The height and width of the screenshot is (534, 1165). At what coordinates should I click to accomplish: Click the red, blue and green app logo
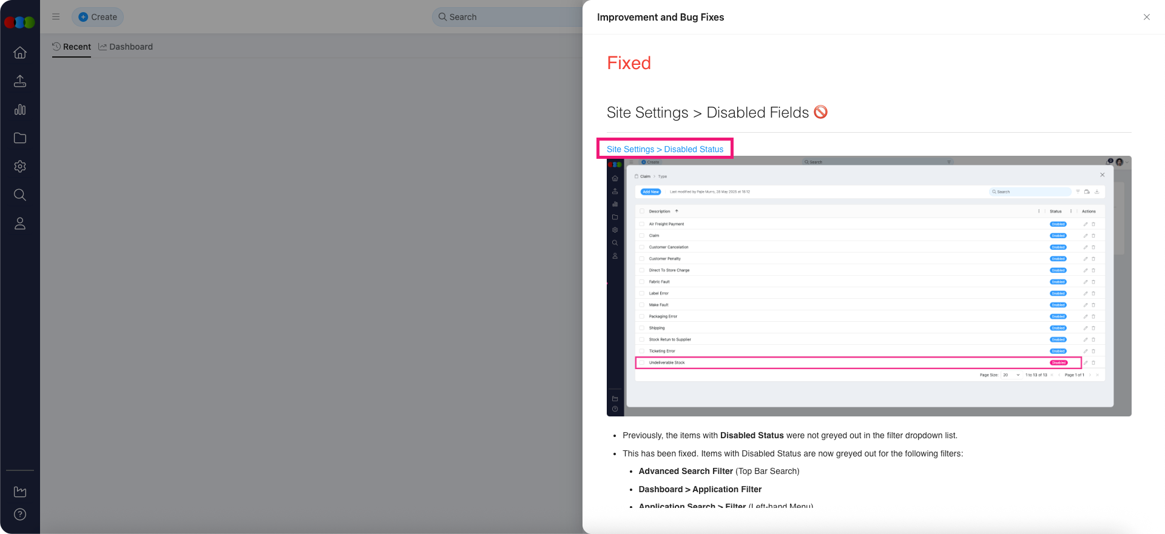click(x=19, y=22)
